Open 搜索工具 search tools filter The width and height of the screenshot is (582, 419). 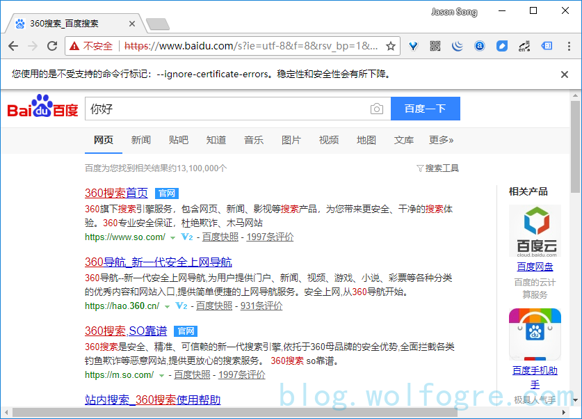(438, 168)
